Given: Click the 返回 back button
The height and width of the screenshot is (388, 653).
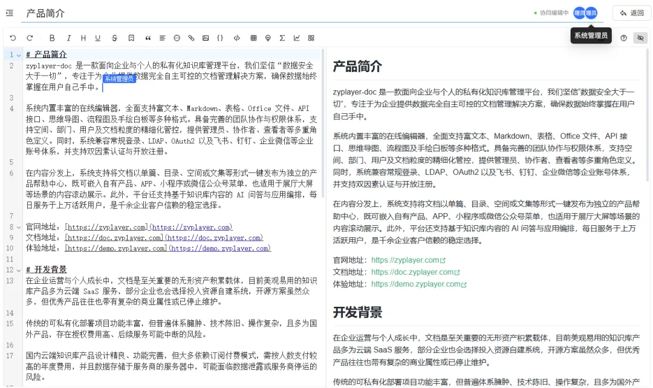Looking at the screenshot, I should click(x=631, y=13).
